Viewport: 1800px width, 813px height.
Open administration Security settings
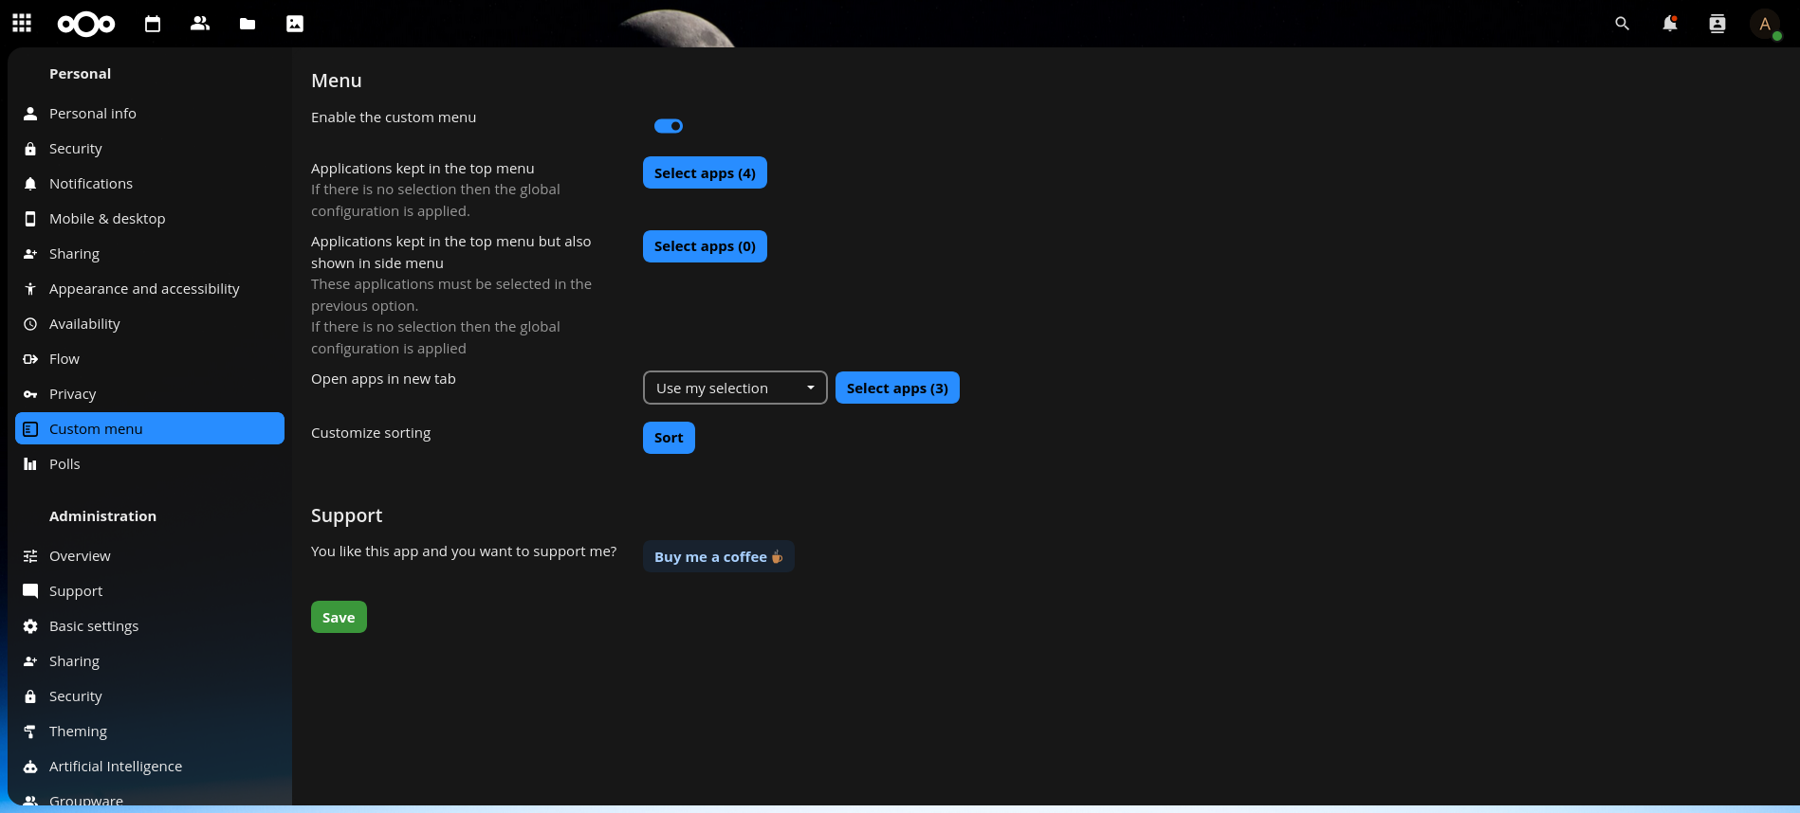point(150,696)
